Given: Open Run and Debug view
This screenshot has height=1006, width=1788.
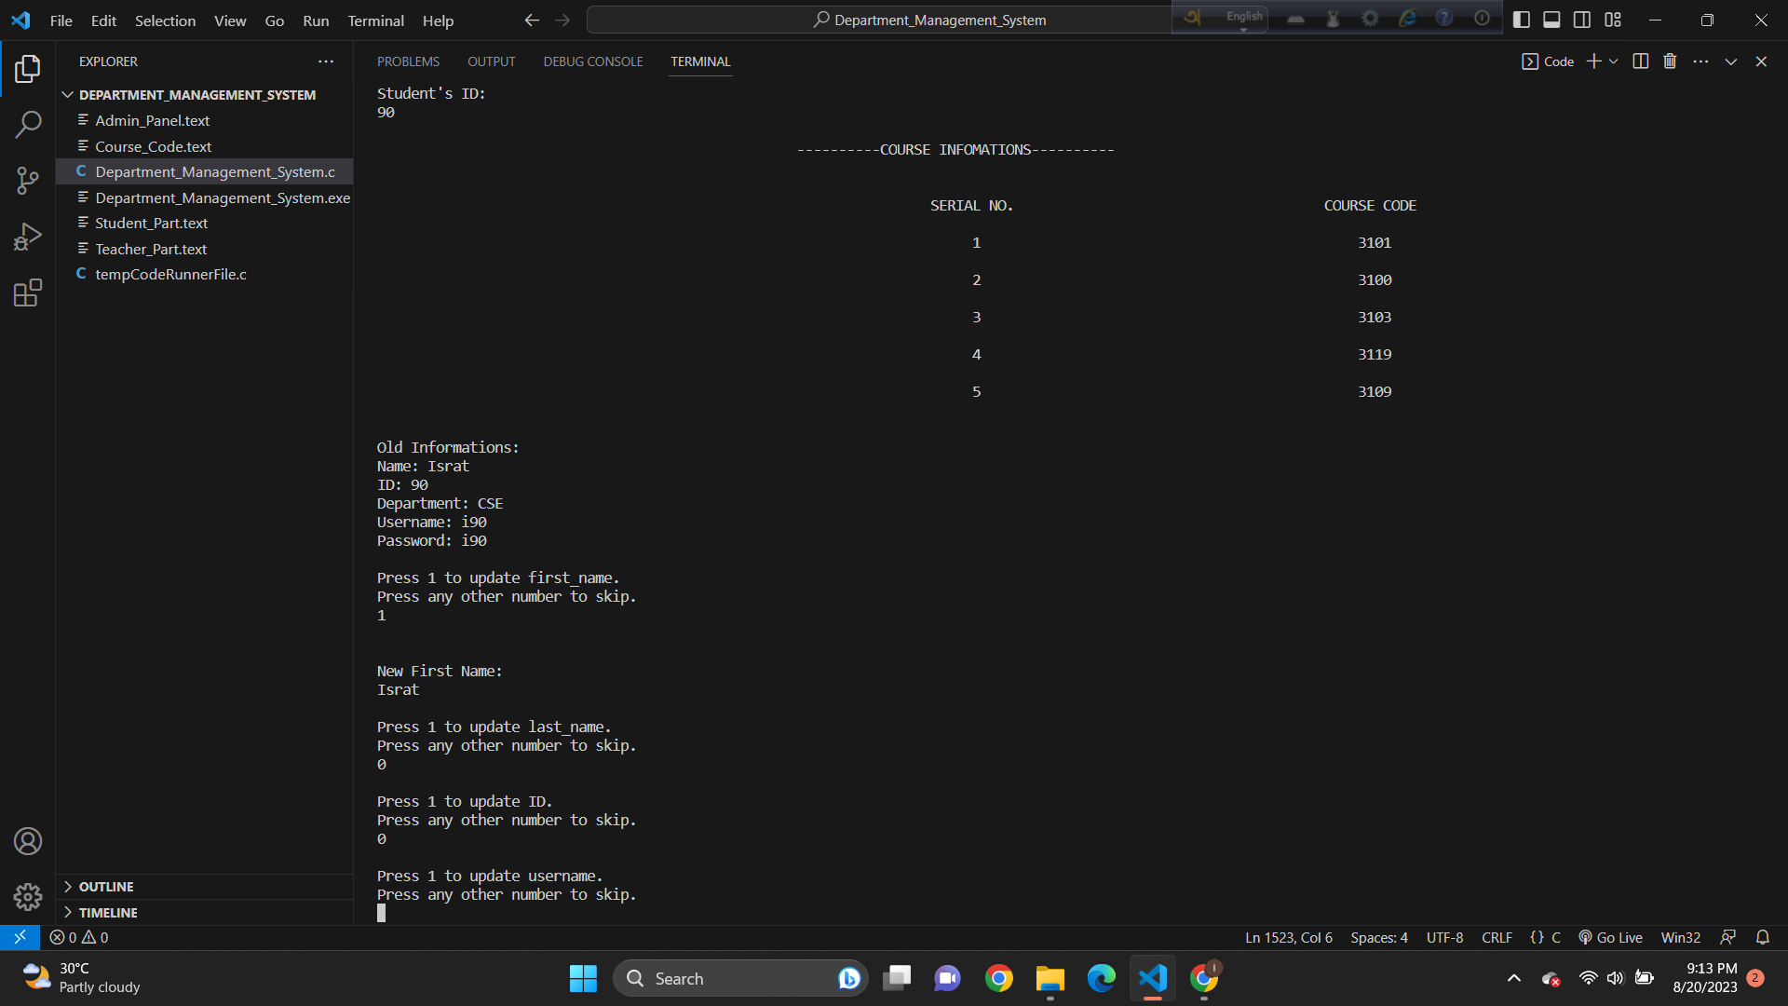Looking at the screenshot, I should coord(28,236).
